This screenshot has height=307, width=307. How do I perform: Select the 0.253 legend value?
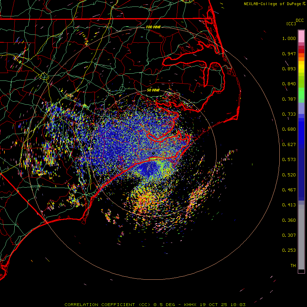point(289,250)
